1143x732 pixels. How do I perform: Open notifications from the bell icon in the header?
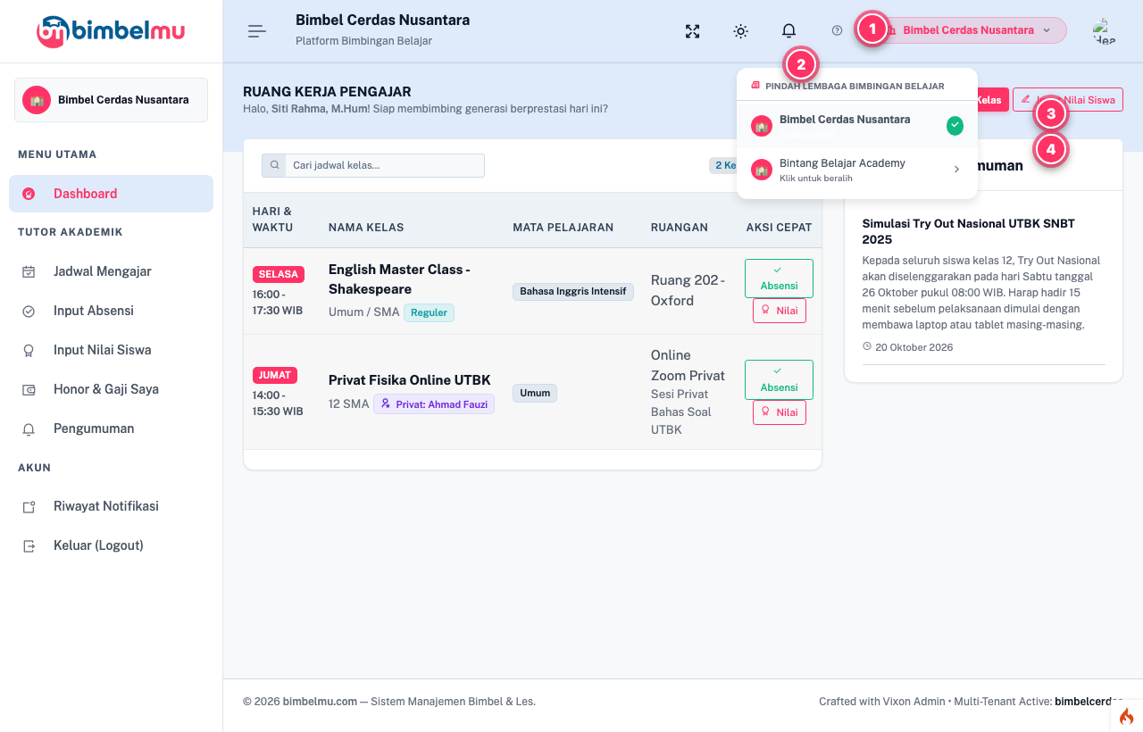[788, 31]
